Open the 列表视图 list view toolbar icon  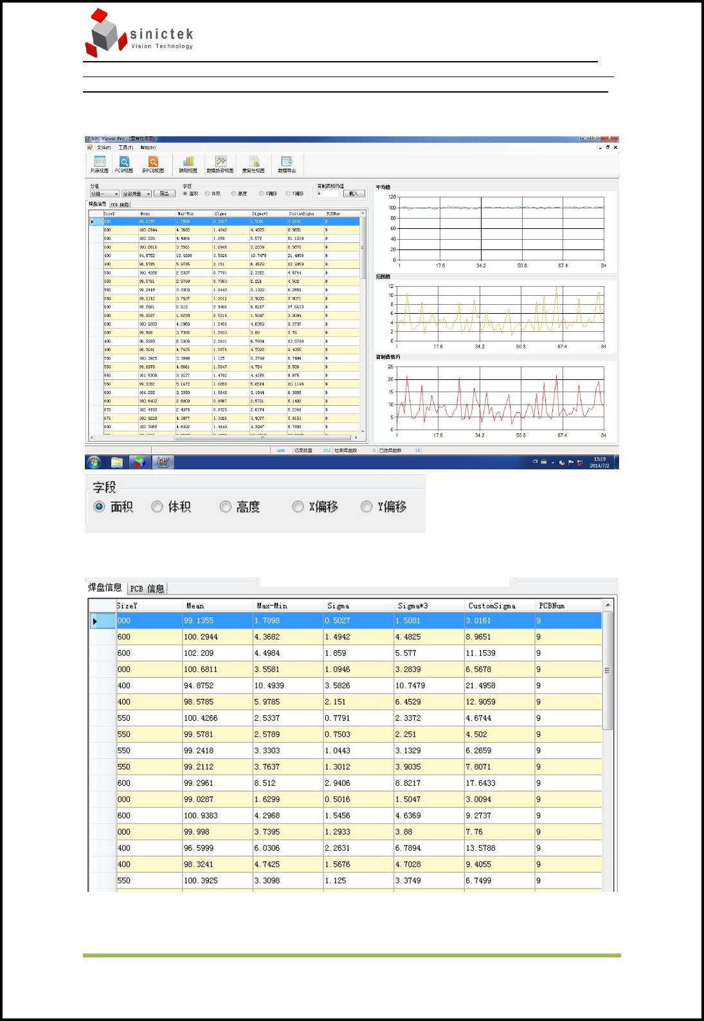100,164
